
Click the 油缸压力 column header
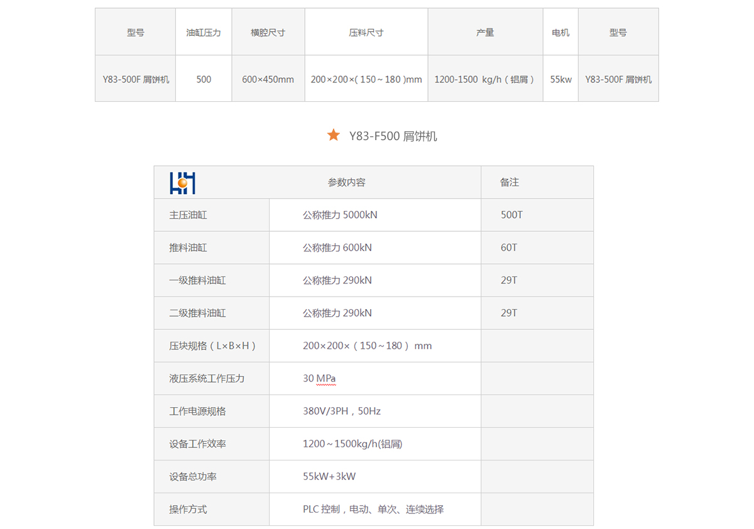204,32
